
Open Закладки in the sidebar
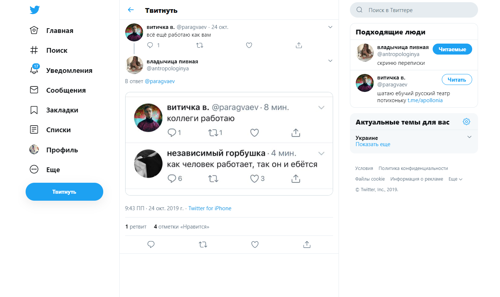click(62, 110)
